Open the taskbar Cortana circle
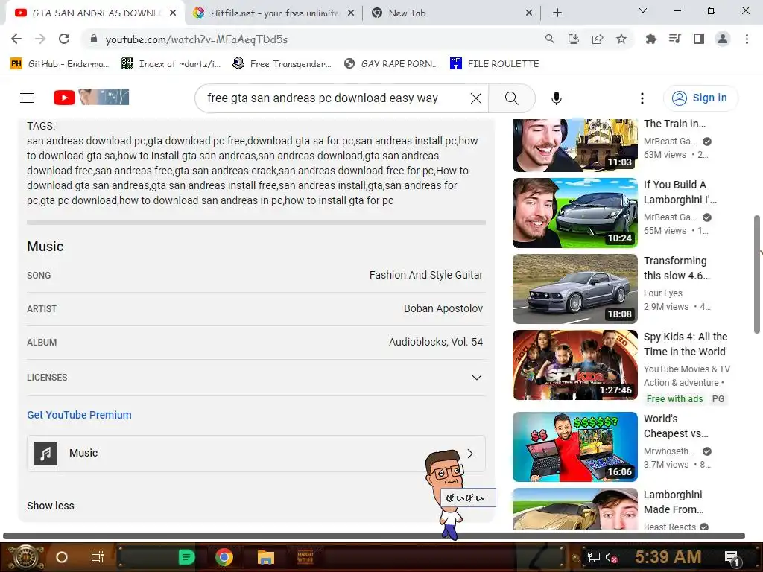Viewport: 763px width, 572px height. [x=62, y=557]
